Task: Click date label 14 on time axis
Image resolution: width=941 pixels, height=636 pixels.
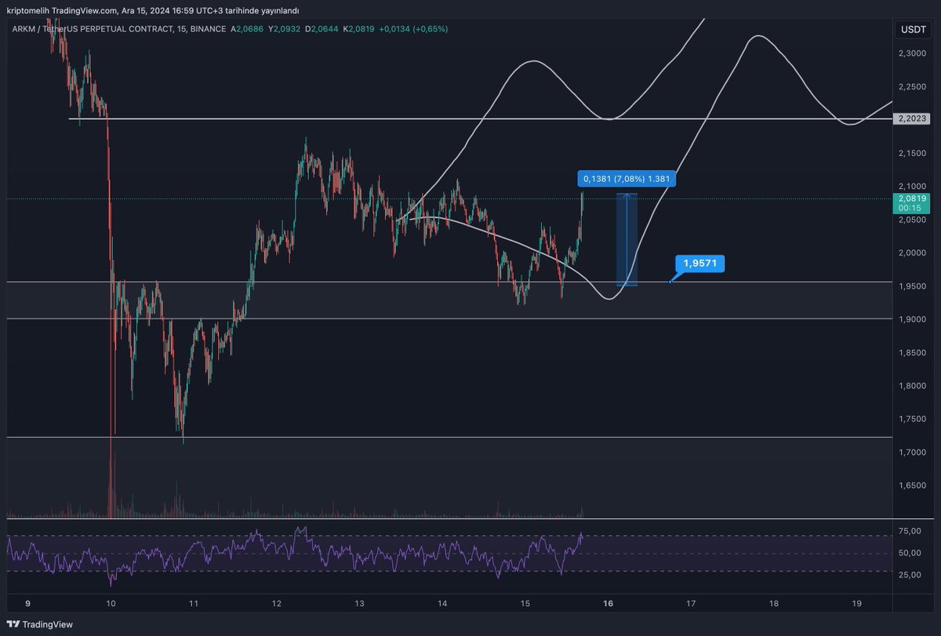Action: 442,604
